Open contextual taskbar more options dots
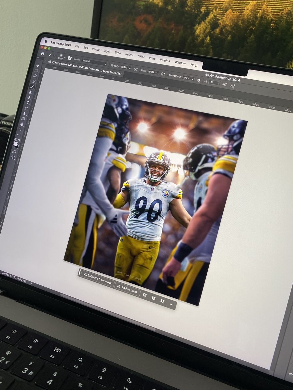 tap(172, 305)
